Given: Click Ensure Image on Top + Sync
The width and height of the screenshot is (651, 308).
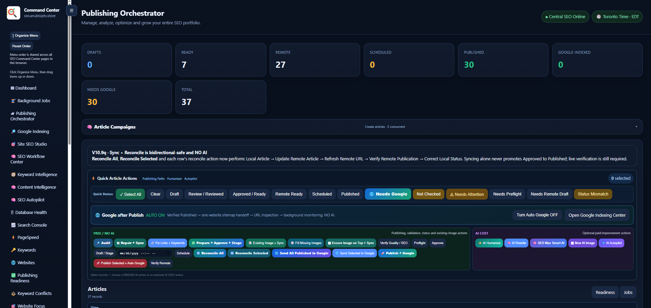Looking at the screenshot, I should (x=351, y=243).
